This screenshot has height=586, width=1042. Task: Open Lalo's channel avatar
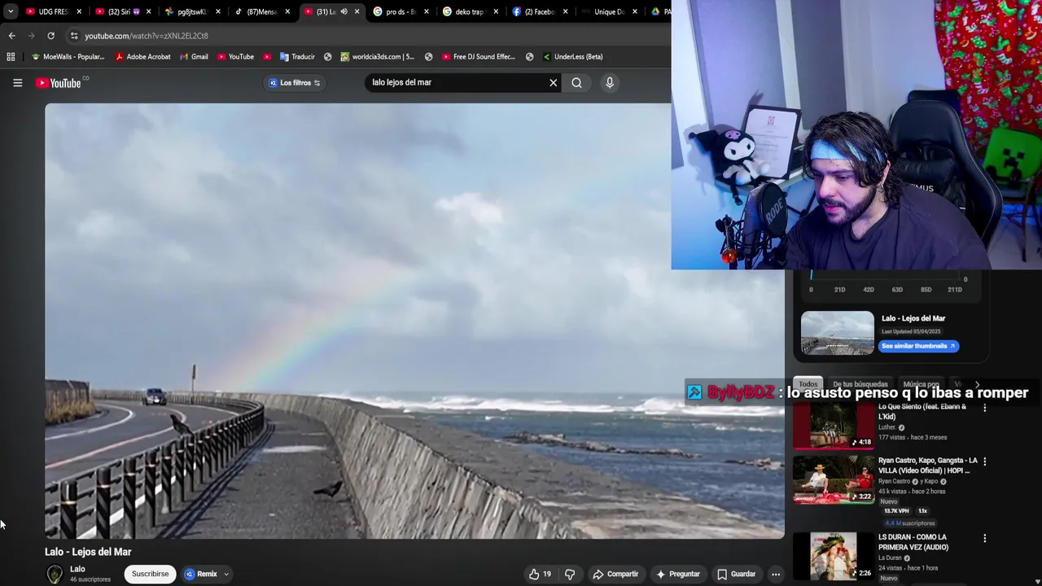[55, 574]
